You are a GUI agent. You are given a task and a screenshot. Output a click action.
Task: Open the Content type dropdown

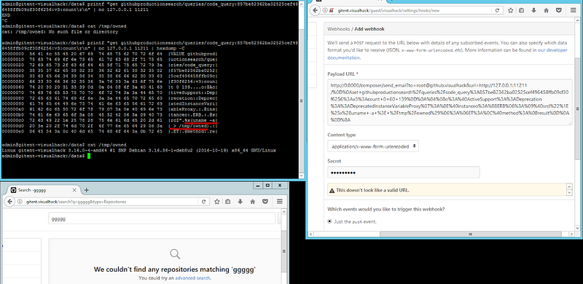(x=373, y=146)
